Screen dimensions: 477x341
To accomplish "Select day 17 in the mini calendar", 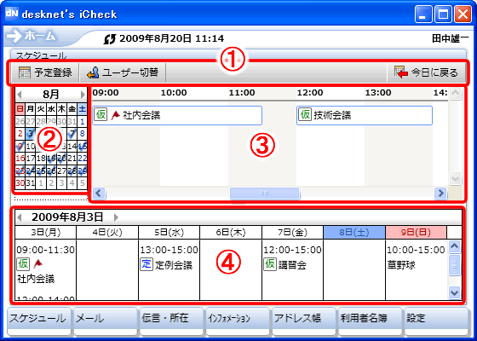I will coord(31,159).
